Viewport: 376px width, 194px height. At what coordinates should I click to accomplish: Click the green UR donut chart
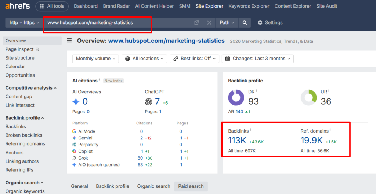(309, 97)
